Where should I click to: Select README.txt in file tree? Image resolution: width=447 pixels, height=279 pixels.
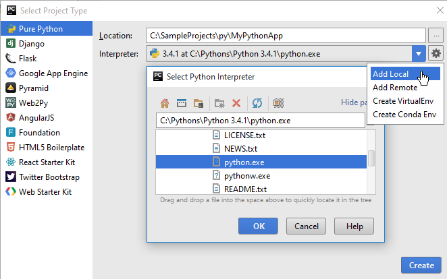pos(261,189)
